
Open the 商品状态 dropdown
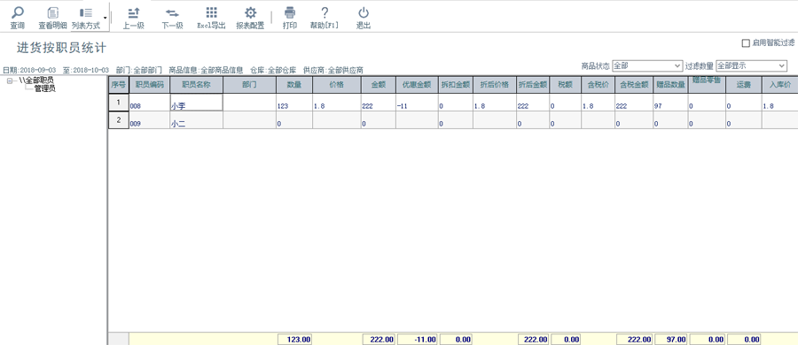point(647,65)
